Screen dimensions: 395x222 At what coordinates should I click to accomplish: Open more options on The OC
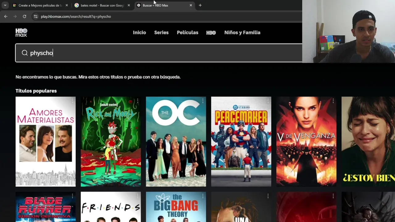[203, 101]
